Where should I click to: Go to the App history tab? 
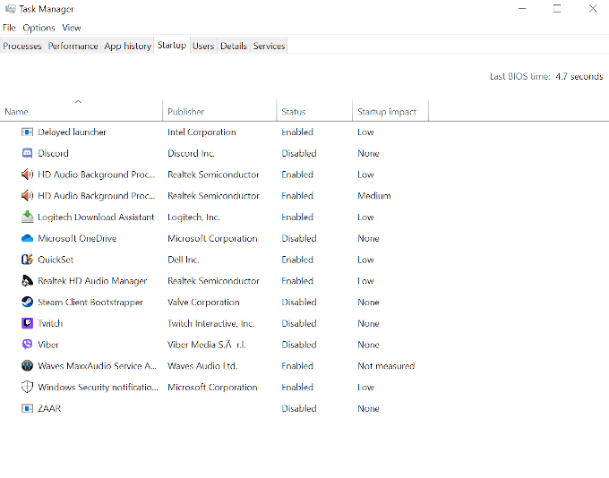tap(127, 46)
